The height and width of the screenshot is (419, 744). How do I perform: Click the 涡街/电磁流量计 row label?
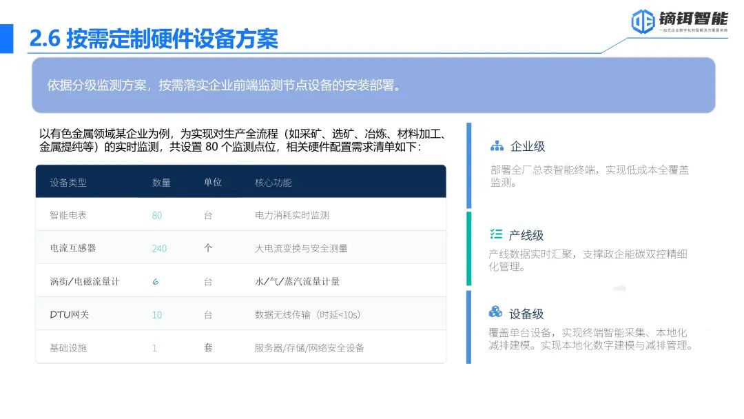tap(84, 281)
